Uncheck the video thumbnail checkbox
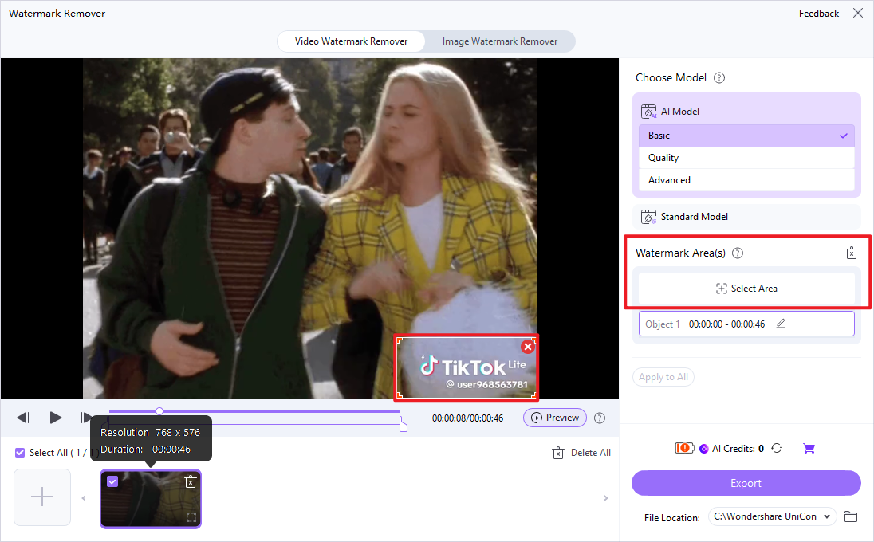874x542 pixels. 112,481
